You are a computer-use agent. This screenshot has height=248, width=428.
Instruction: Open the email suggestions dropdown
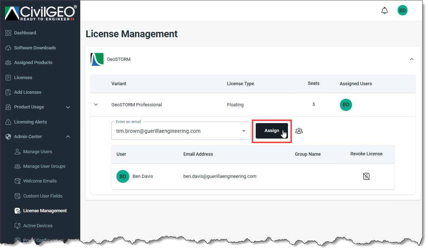pyautogui.click(x=244, y=131)
